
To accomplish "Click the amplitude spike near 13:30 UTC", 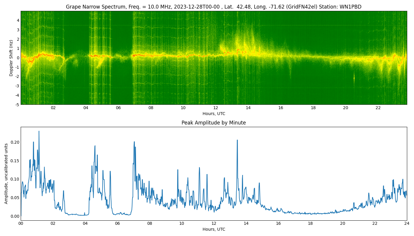I will [x=237, y=140].
